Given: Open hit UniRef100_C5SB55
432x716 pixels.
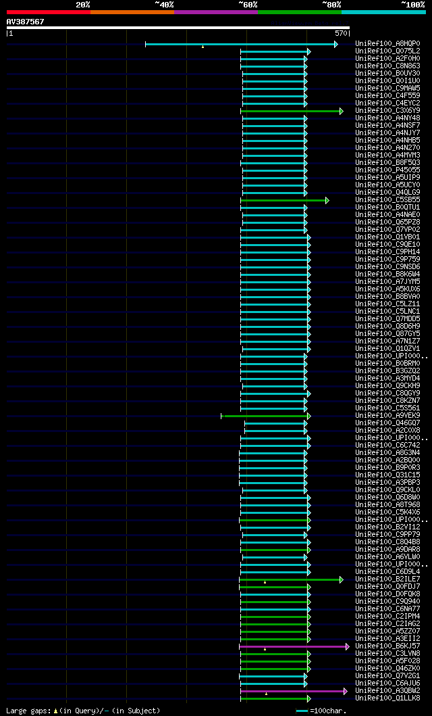Looking at the screenshot, I should pos(388,199).
